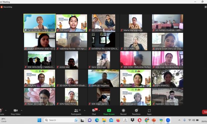
Task: Open the Participants panel
Action: point(76,112)
